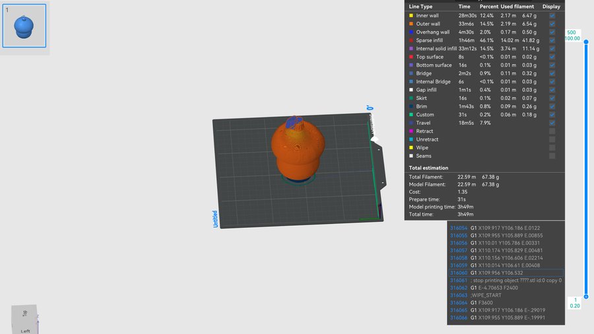
Task: Select G-code line 316056
Action: (x=506, y=243)
